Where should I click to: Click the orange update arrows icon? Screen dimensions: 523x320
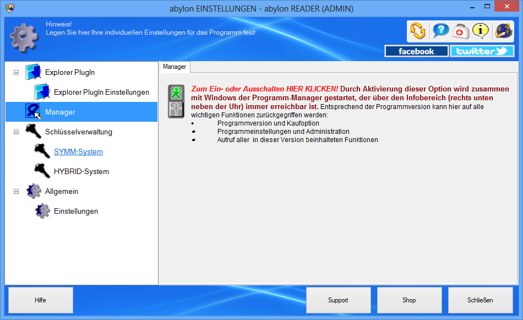[x=418, y=31]
